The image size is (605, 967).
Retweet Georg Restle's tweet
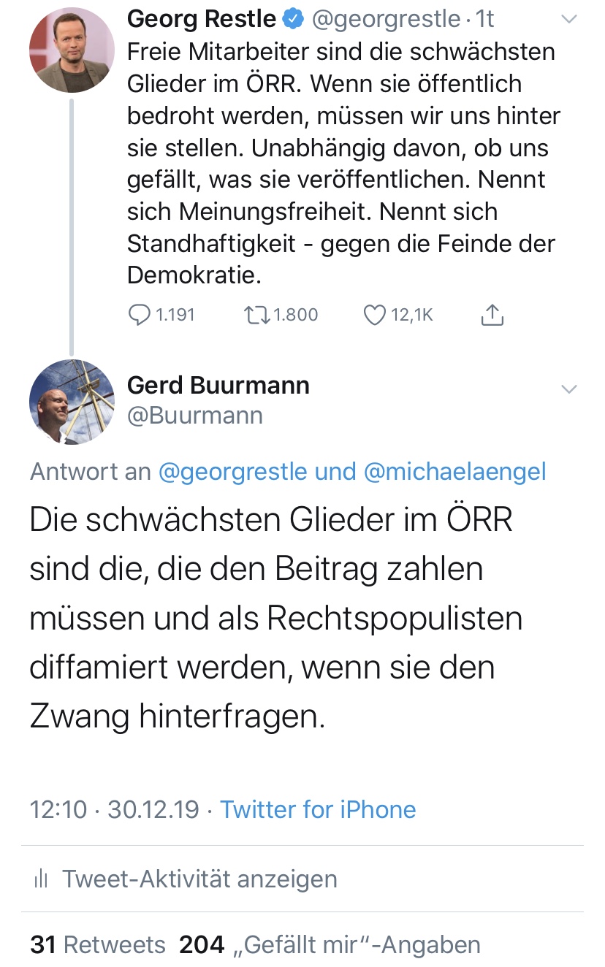tap(256, 315)
